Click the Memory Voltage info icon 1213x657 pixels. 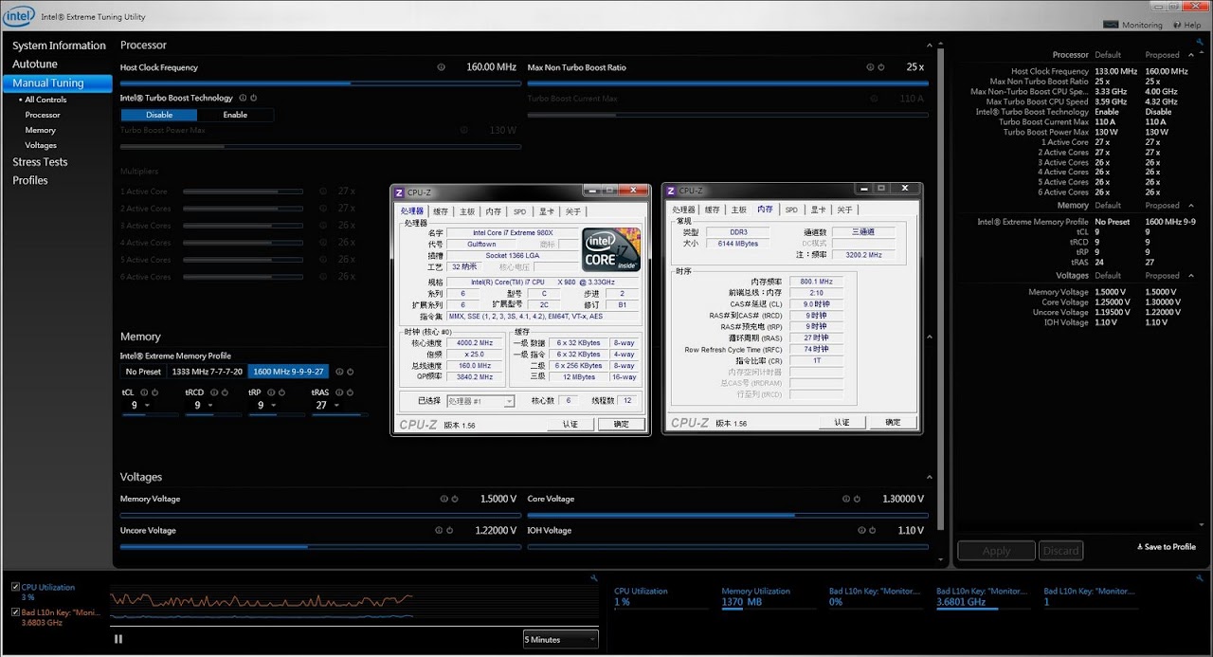444,499
